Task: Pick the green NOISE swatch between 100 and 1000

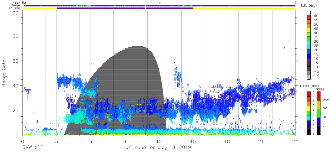Action: [x=318, y=113]
